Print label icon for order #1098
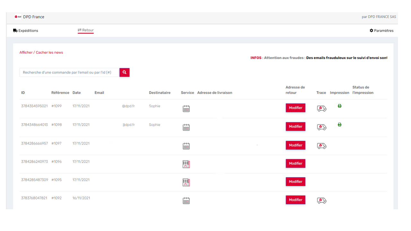 340,124
